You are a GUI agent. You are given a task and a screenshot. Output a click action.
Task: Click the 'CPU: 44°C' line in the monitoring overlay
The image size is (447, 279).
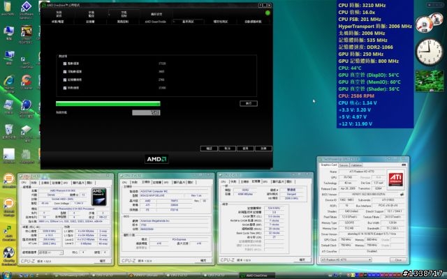(x=350, y=68)
